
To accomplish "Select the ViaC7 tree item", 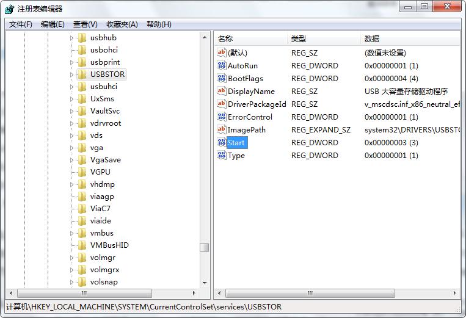I will [x=100, y=208].
